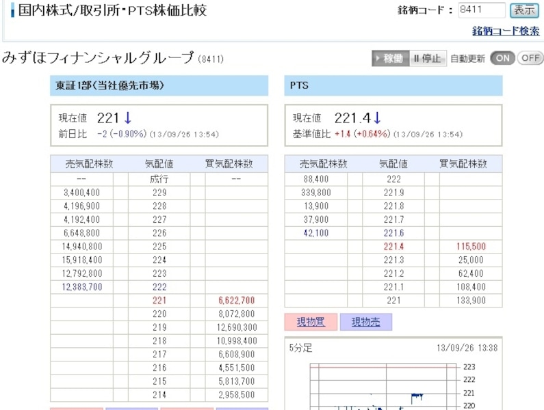Click the 停止 pause button
Screen dimensions: 544x410
pos(428,58)
